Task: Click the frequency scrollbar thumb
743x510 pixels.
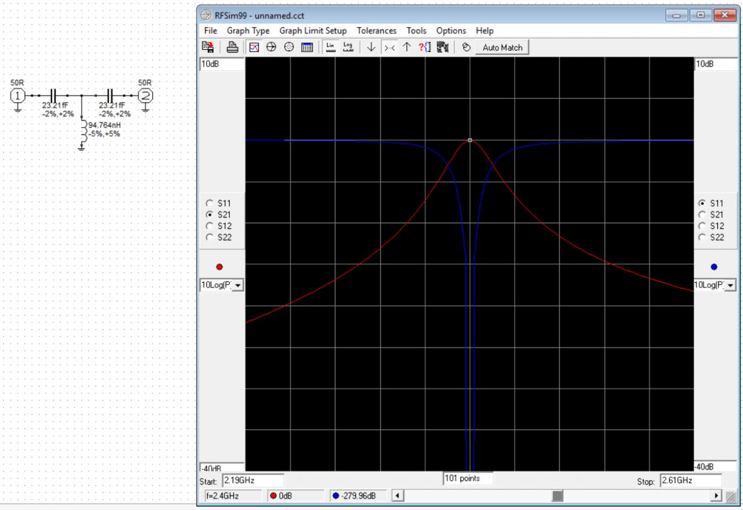Action: tap(557, 496)
